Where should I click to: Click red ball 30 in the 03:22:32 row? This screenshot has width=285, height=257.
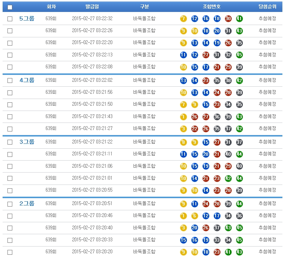tap(228, 19)
